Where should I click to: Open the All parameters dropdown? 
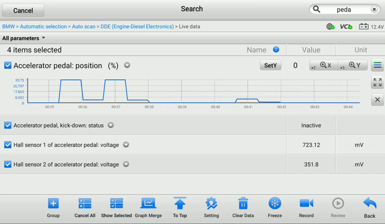(x=24, y=38)
